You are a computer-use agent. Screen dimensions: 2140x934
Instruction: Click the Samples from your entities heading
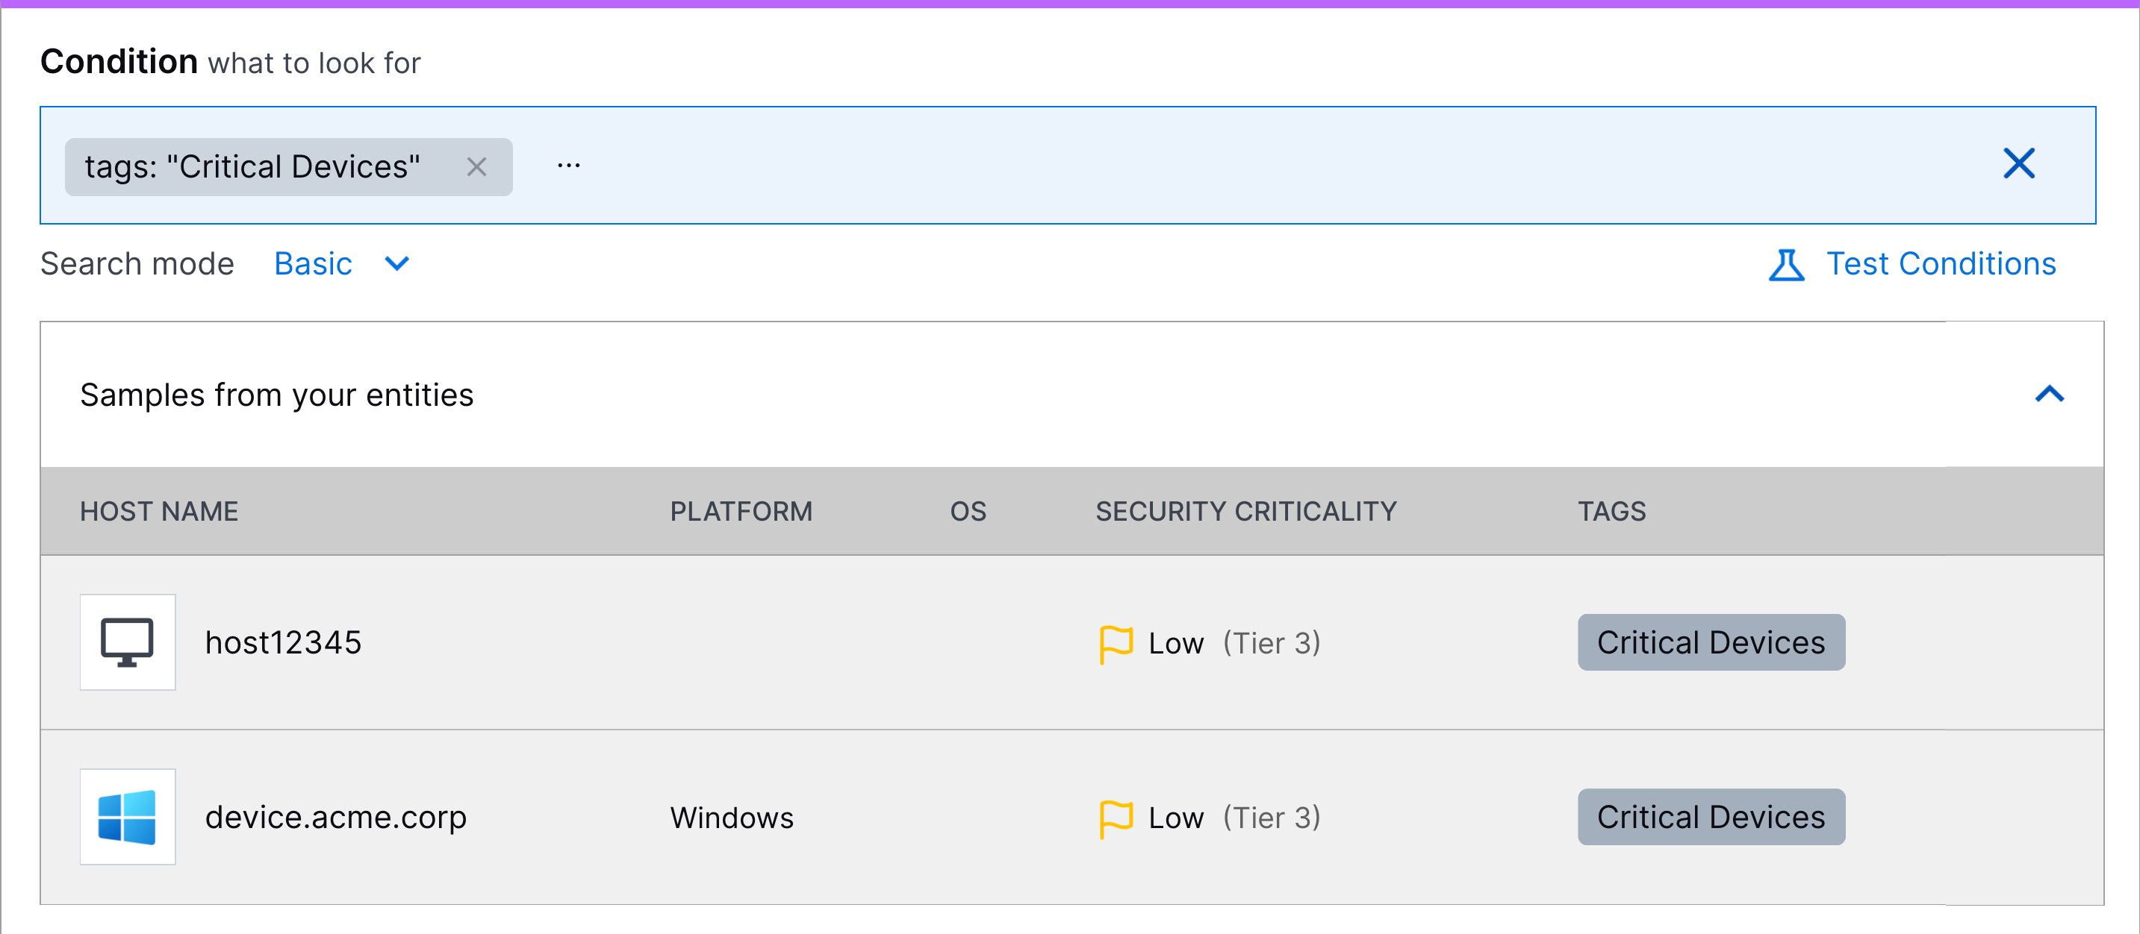276,395
